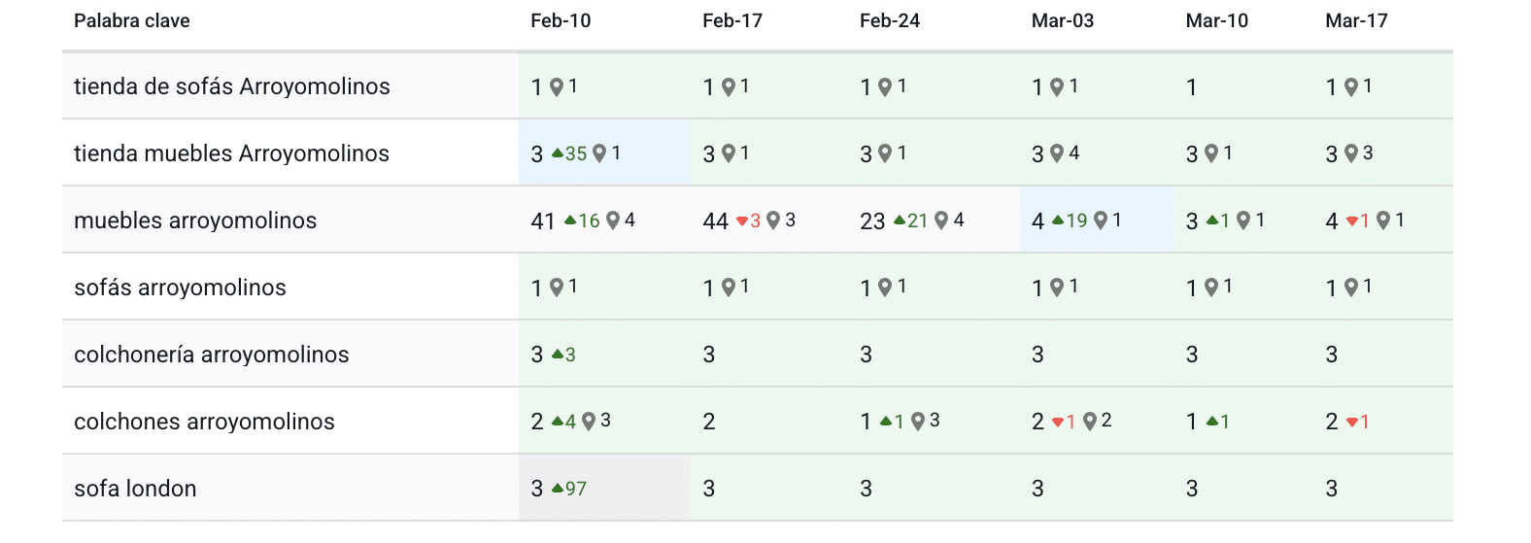This screenshot has width=1531, height=543.
Task: Open the keyword tienda de sofás Arroyomolinos
Action: coord(232,86)
